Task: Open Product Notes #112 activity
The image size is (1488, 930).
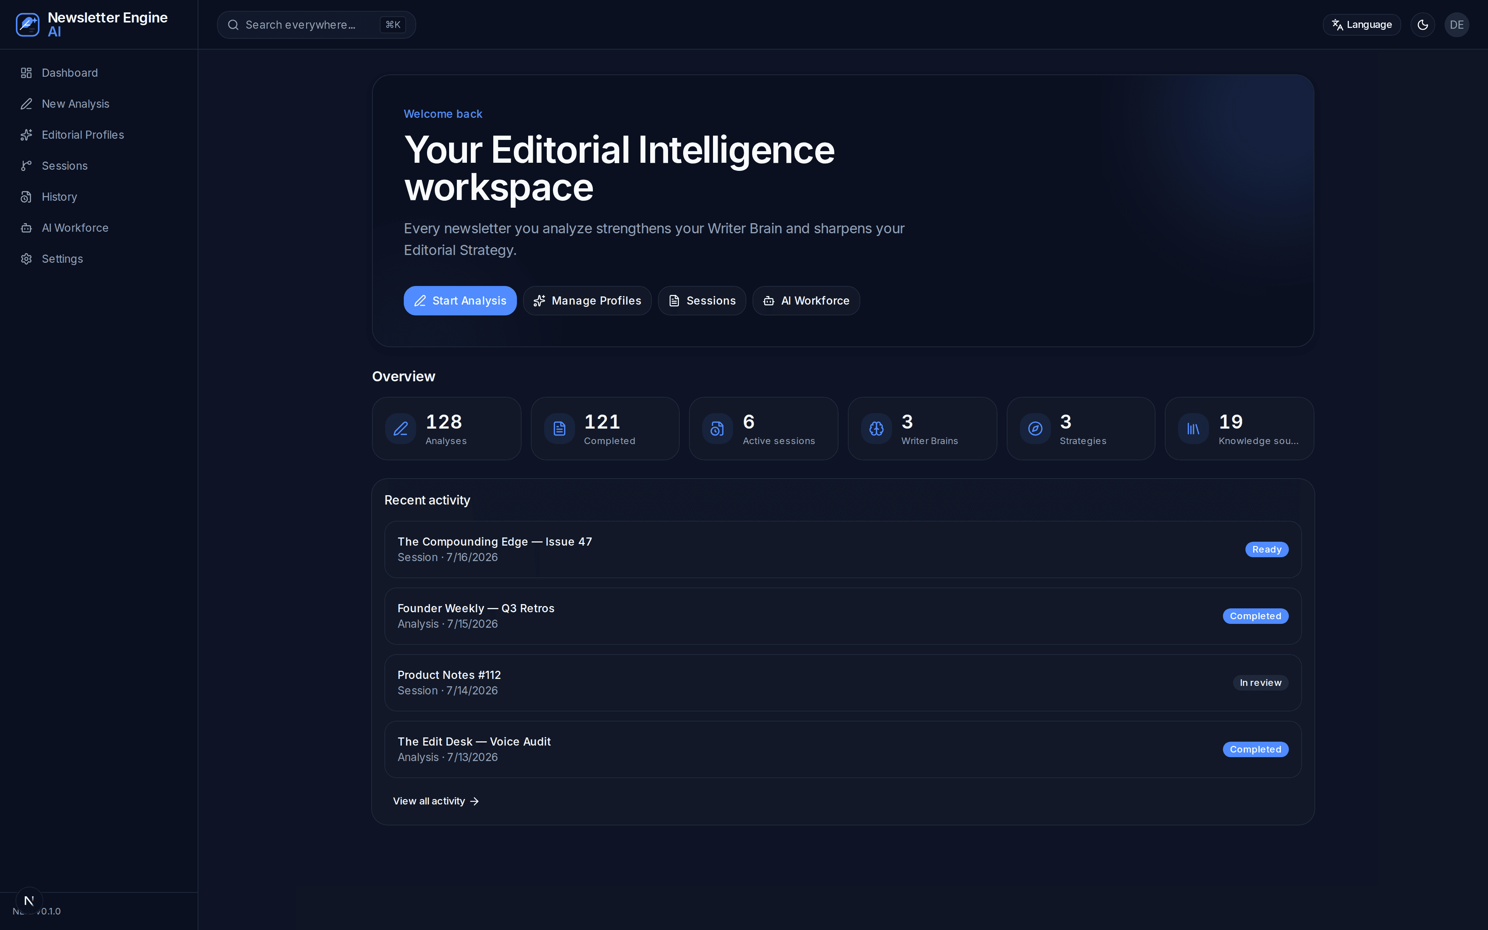Action: click(842, 683)
